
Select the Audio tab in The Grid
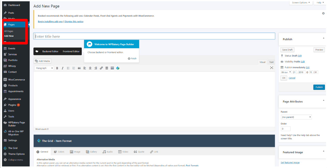click(108, 152)
